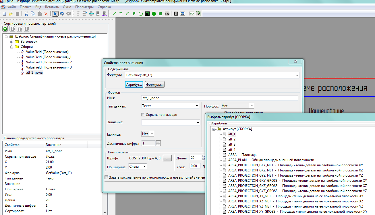This screenshot has width=375, height=215.
Task: Click the green move-up arrow button
Action: pyautogui.click(x=5, y=29)
